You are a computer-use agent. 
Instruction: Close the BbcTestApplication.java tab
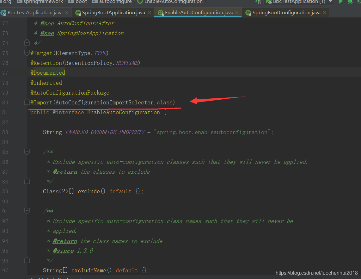[66, 13]
